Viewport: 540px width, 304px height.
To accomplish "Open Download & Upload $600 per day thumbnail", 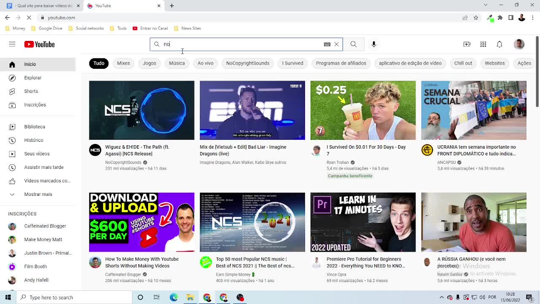I will [142, 222].
